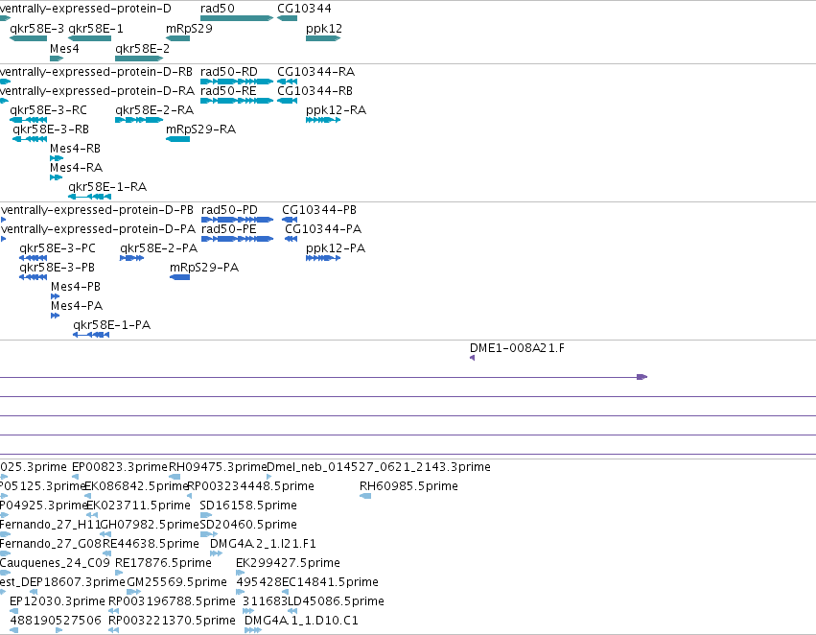
Task: Select qkr58E-1-PA protein
Action: point(91,335)
